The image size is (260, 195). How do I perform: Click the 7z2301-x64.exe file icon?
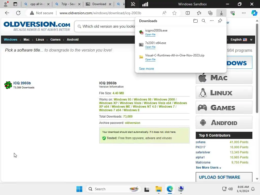141,45
